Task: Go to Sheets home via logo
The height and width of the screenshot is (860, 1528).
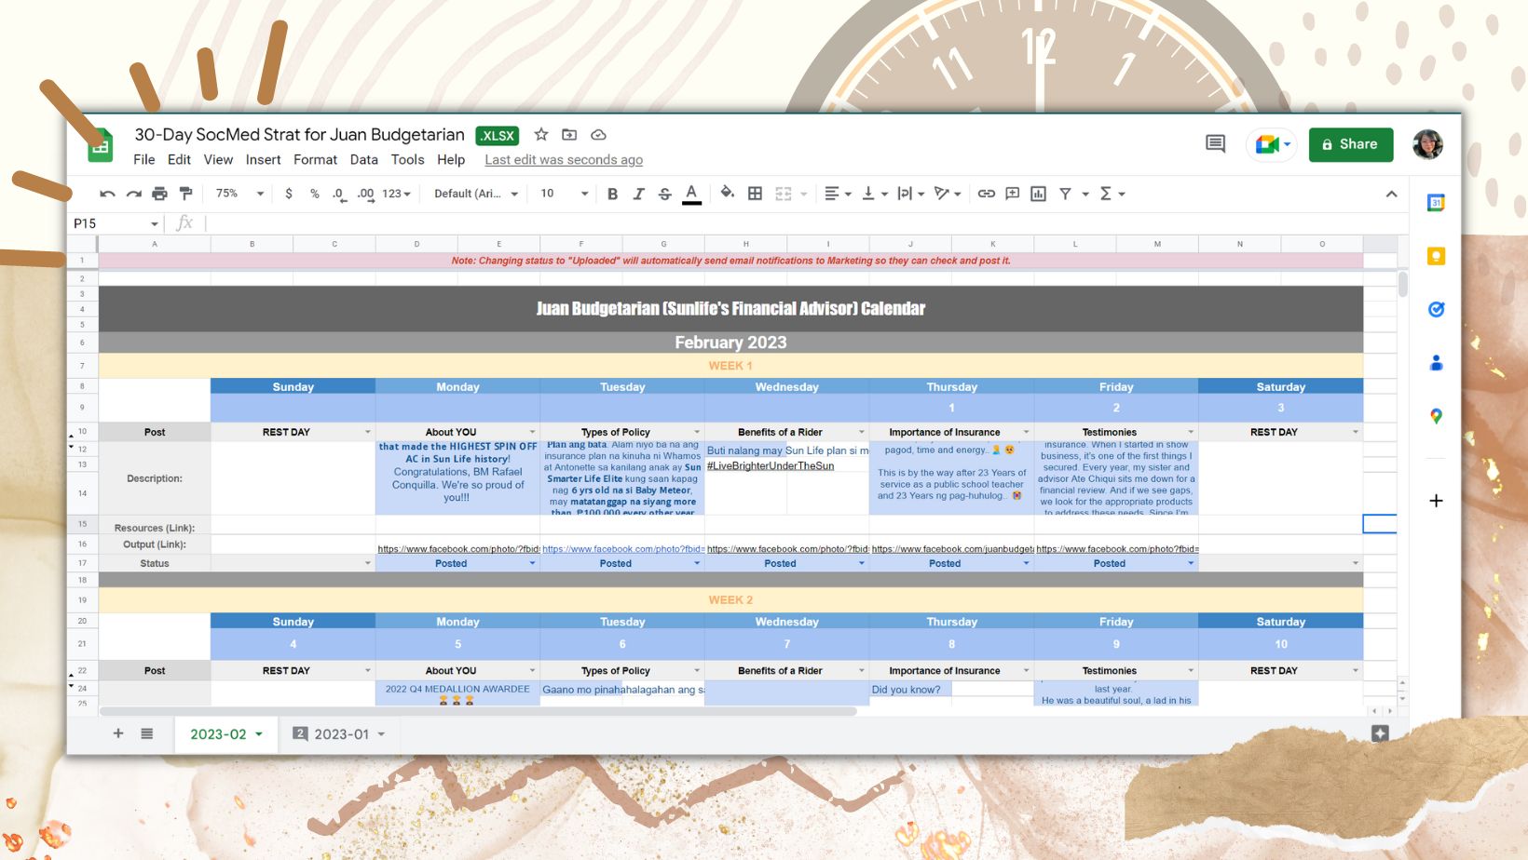Action: (x=101, y=145)
